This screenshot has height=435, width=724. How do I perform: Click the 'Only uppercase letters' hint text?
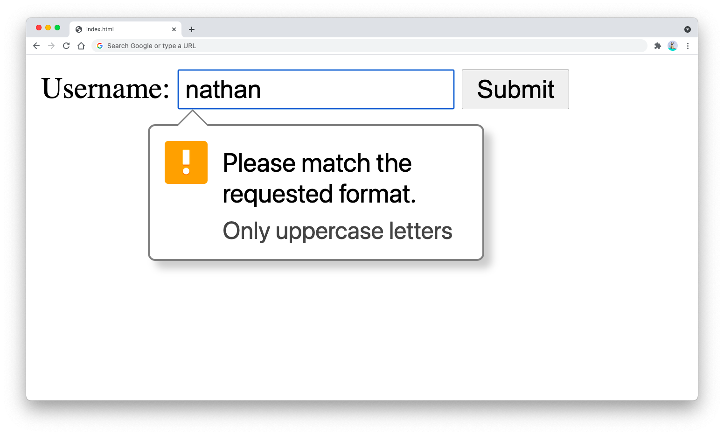point(337,231)
